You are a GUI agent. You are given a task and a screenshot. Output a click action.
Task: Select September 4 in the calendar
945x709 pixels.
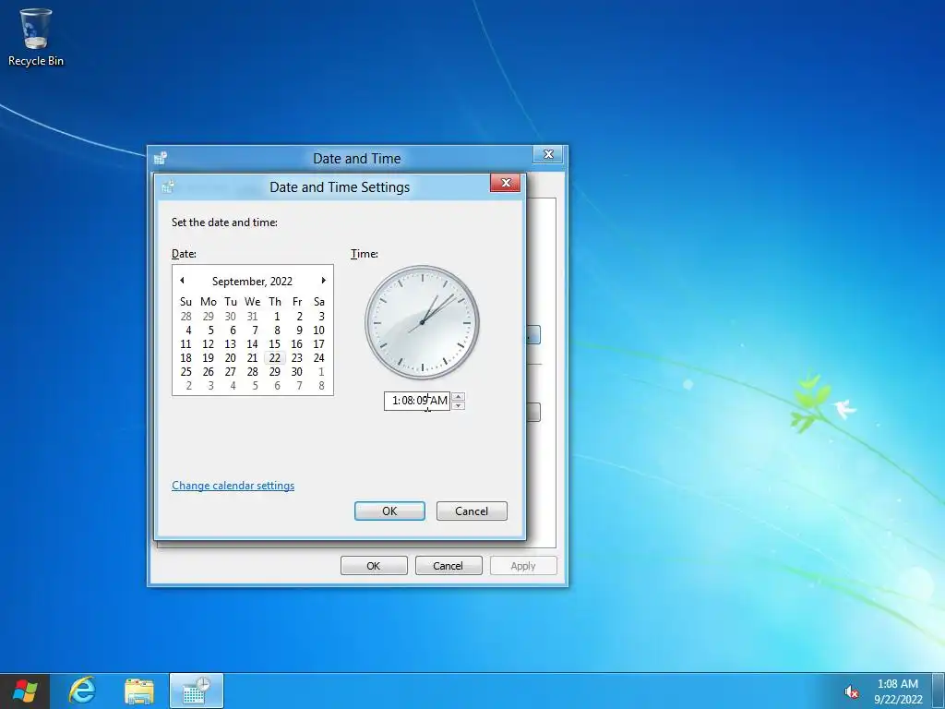[x=188, y=330]
